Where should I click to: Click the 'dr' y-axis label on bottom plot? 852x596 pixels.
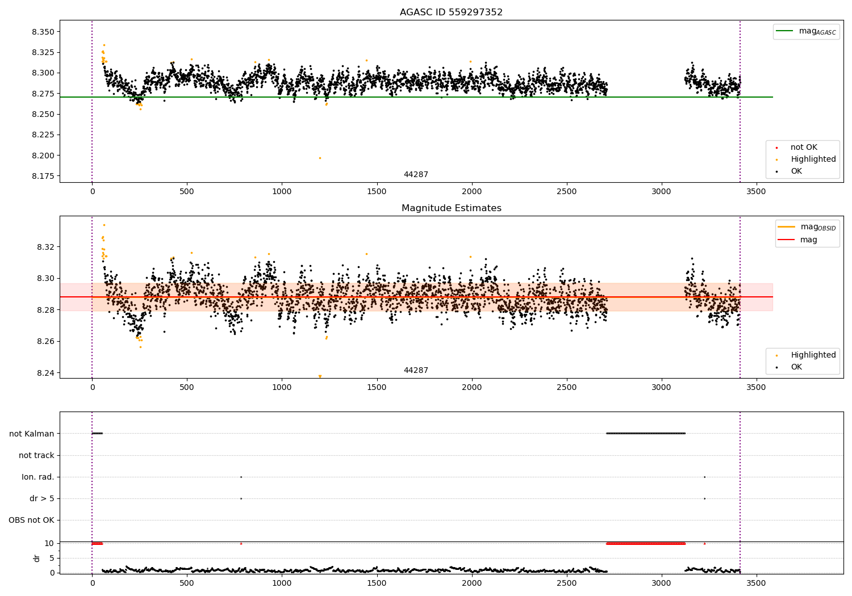[37, 558]
